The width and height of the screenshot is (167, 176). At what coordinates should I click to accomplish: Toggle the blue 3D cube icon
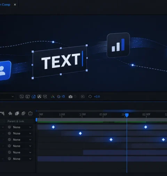[x=58, y=96]
